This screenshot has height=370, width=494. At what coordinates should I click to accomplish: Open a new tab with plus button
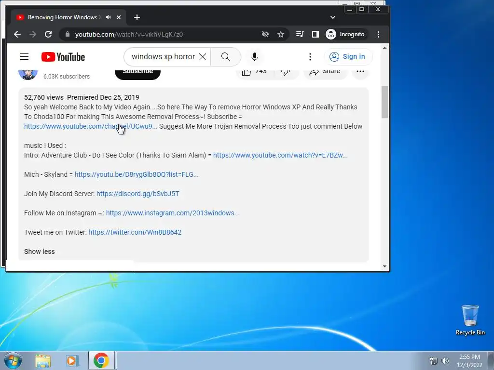click(137, 17)
